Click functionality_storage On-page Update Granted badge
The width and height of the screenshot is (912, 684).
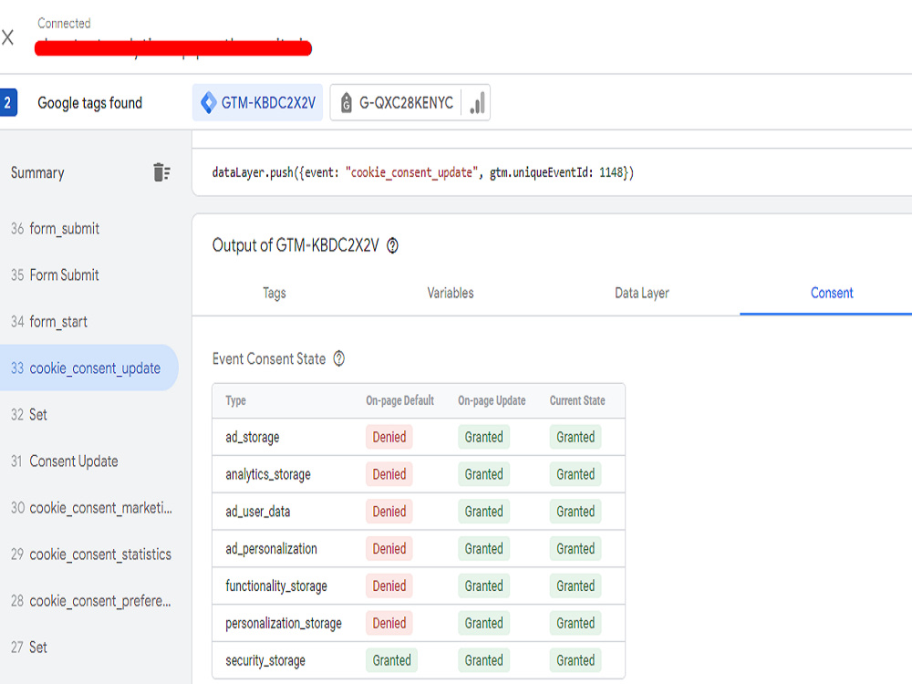point(483,586)
